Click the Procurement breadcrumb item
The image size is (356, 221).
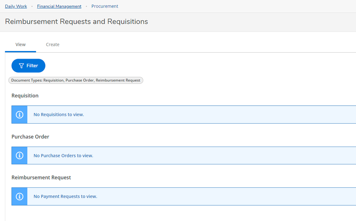coord(105,6)
